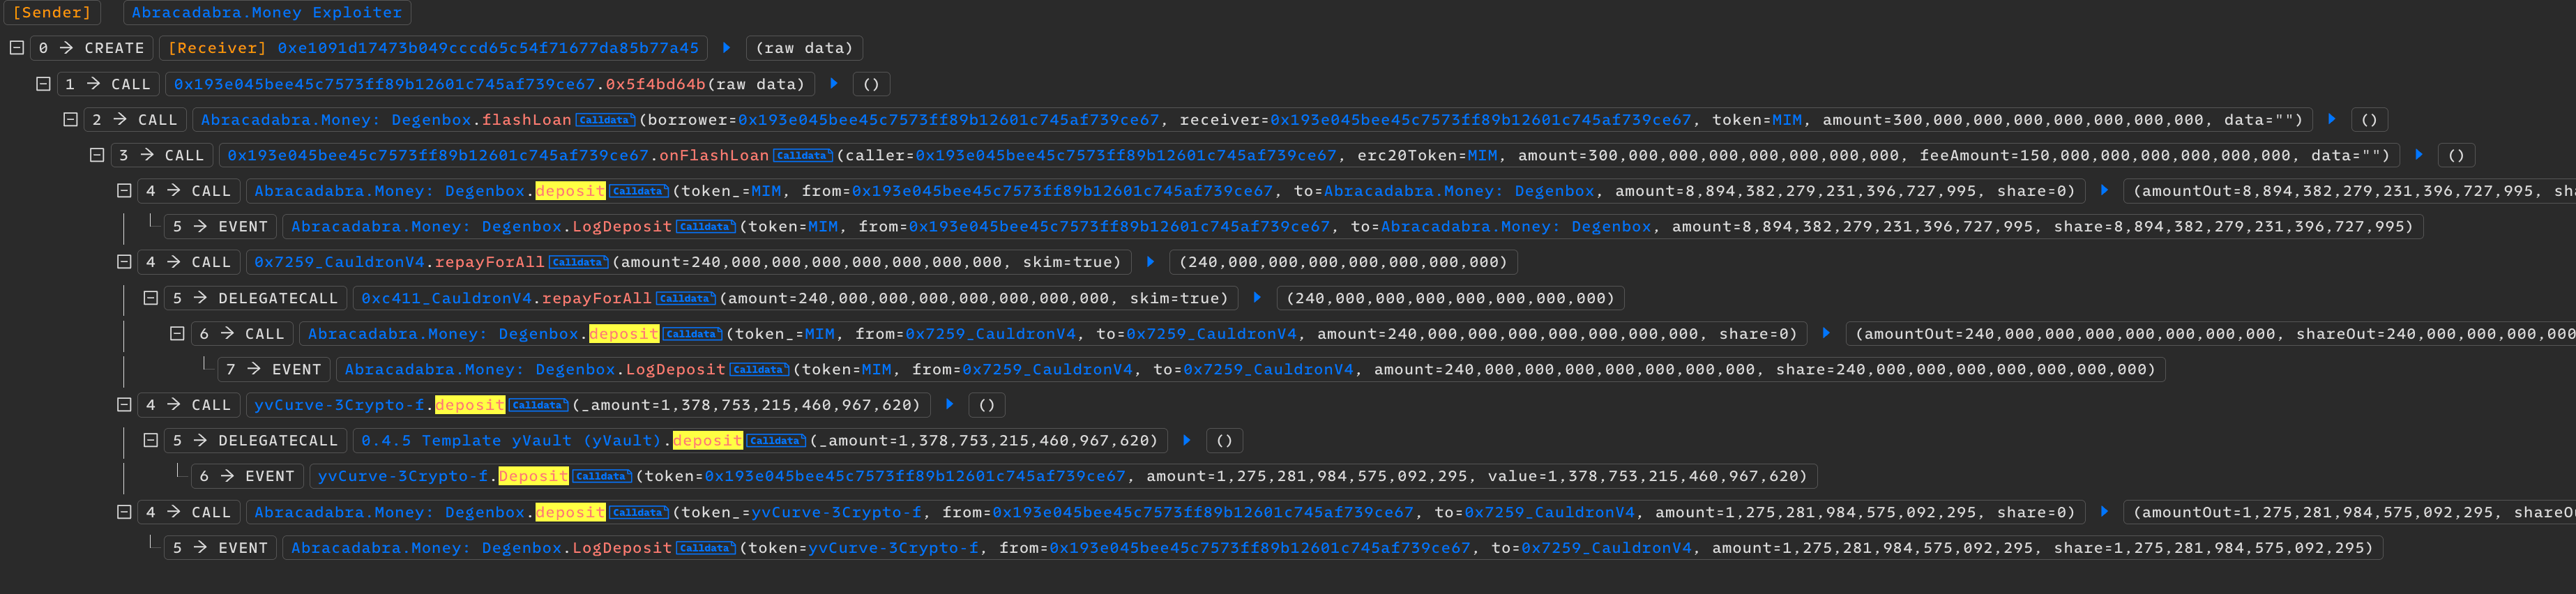Screen dimensions: 2576x594
Task: Click the Calldata badge next to onFlashLoan
Action: (x=802, y=156)
